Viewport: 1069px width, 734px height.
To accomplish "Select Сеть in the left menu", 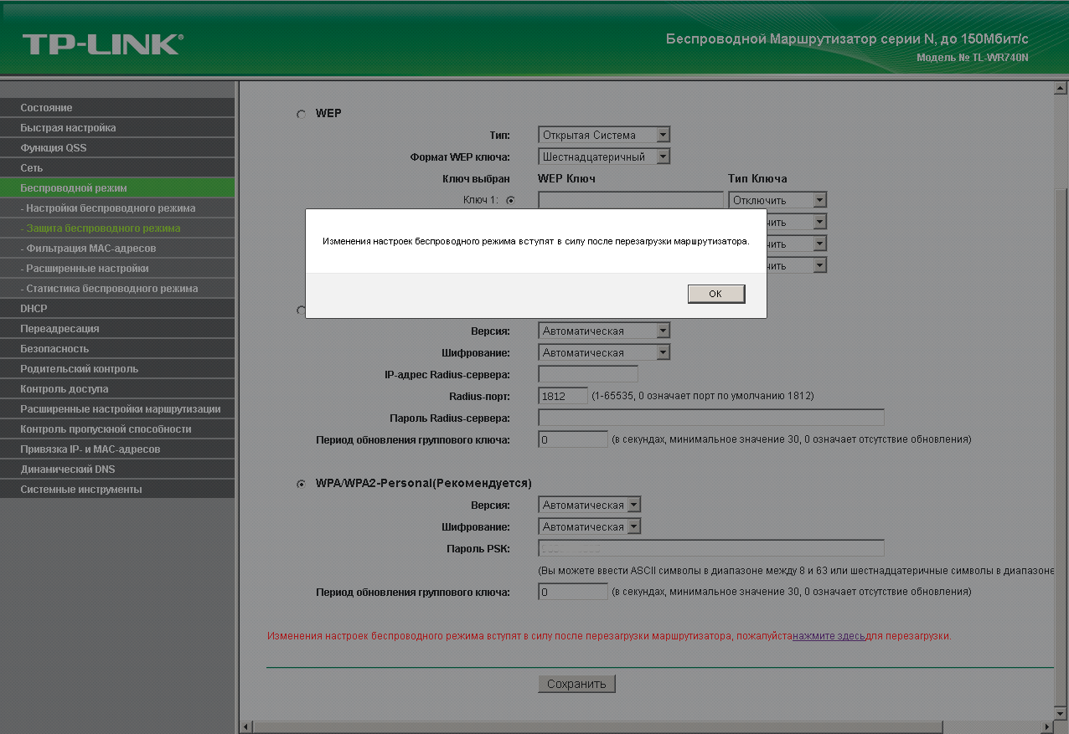I will tap(117, 168).
